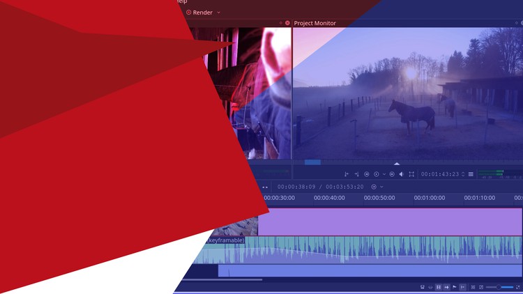Open the Project Monitor hamburger options menu
This screenshot has height=294, width=523.
click(x=471, y=174)
